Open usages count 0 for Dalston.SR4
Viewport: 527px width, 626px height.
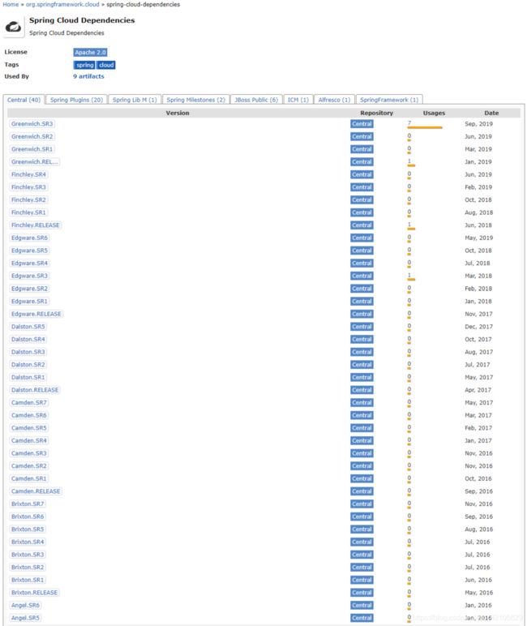click(x=409, y=339)
